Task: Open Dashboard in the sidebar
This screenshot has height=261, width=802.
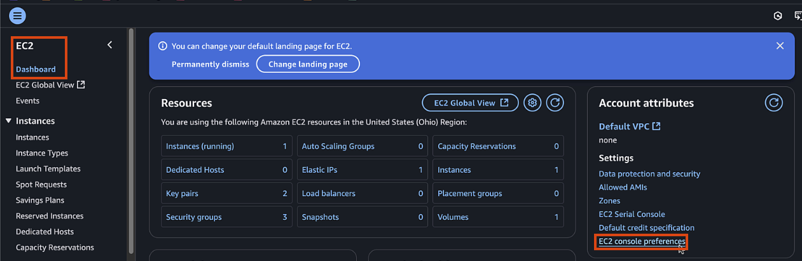Action: [x=36, y=69]
